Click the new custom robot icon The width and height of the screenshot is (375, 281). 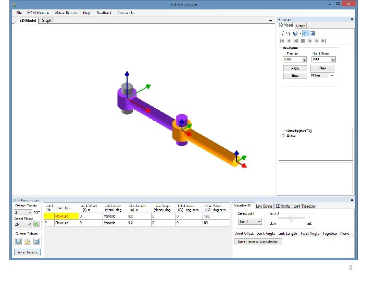[19, 241]
